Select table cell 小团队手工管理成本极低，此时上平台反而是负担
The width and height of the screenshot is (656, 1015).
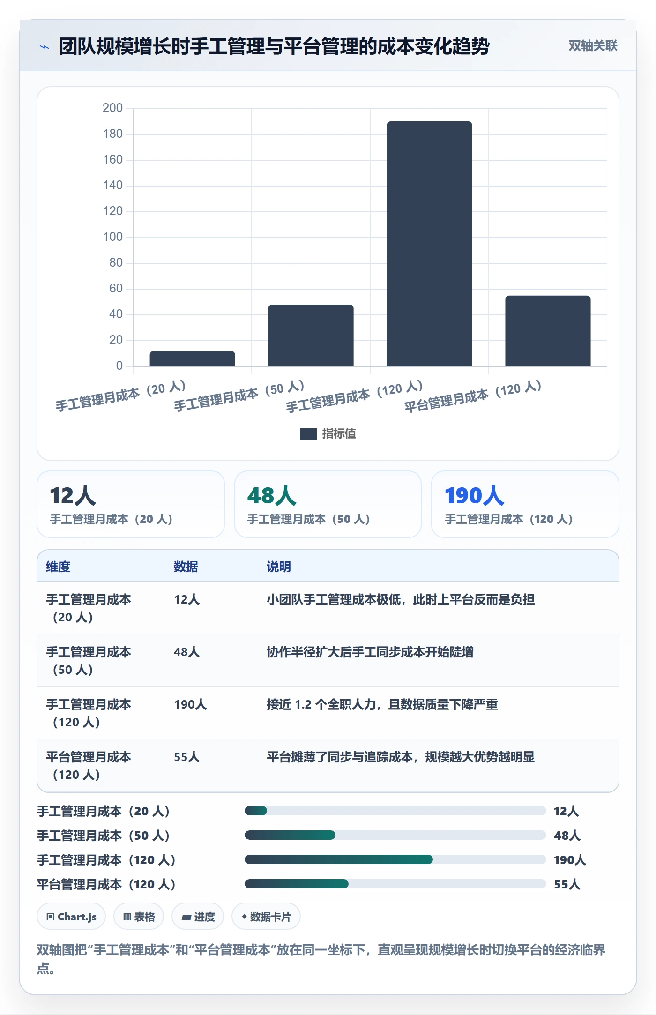[x=401, y=599]
